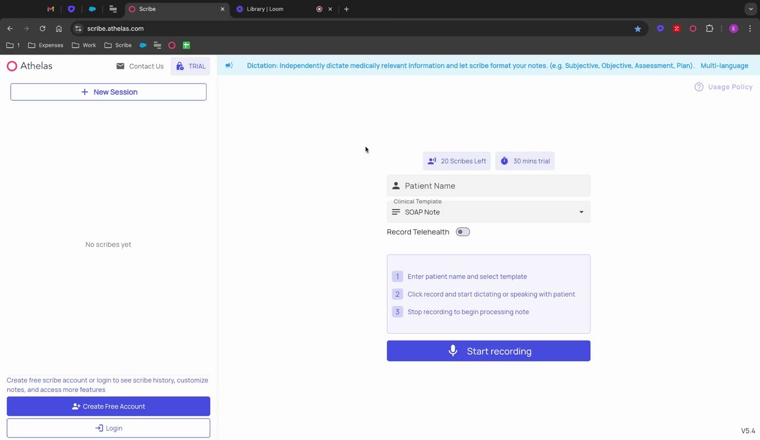Click the Login button

[x=109, y=428]
